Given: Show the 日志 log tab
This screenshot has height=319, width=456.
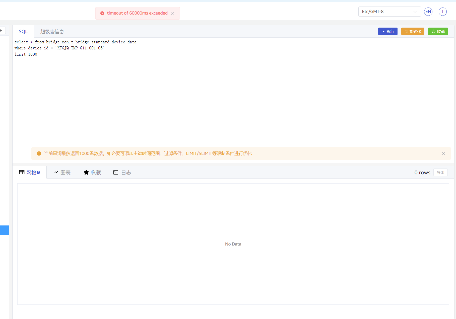Looking at the screenshot, I should (x=122, y=173).
